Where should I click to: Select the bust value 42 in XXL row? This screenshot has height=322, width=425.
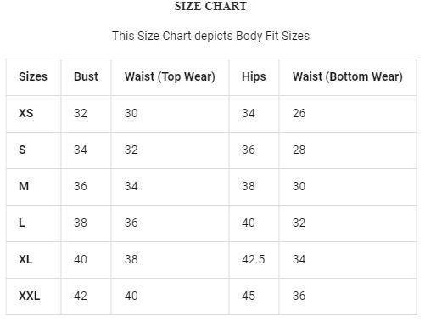[81, 296]
